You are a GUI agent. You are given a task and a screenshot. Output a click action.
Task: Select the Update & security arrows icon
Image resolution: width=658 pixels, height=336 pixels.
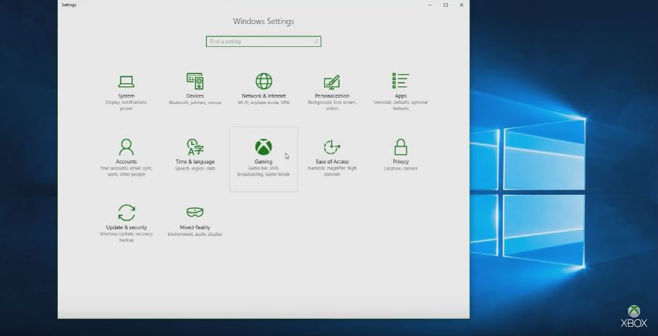[127, 212]
